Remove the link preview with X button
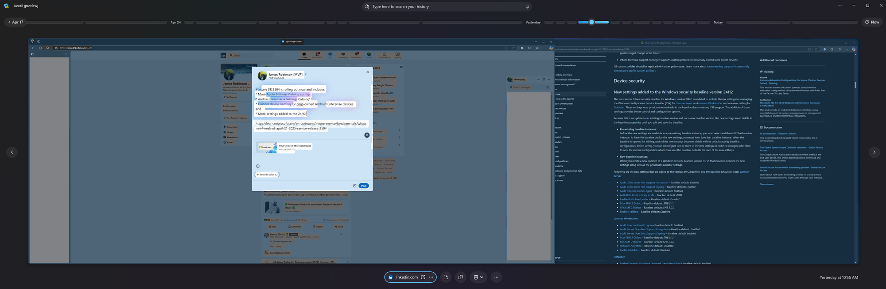Viewport: 886px width, 289px height. click(367, 135)
